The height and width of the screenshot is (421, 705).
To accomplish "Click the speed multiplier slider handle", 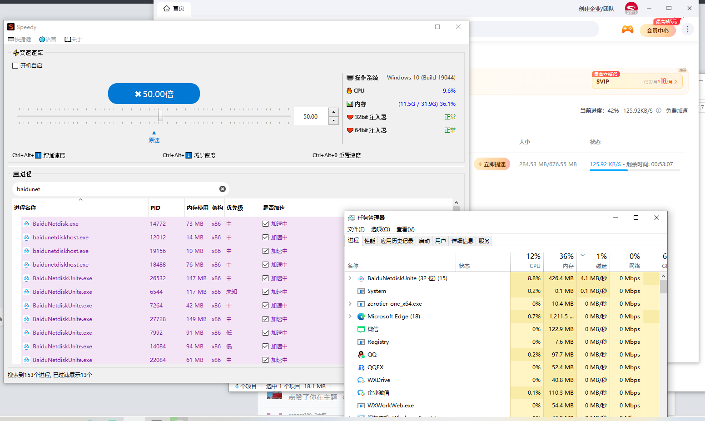I will [x=160, y=116].
